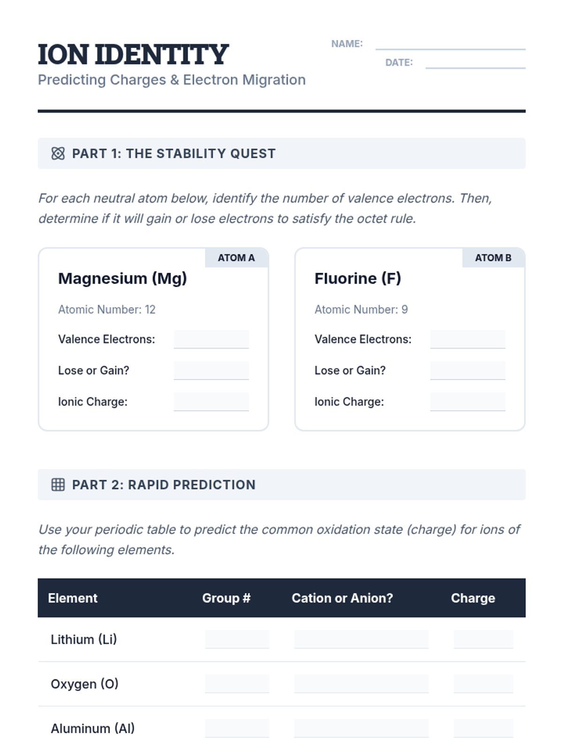This screenshot has width=563, height=750.
Task: Click Lithium Group # field
Action: [237, 639]
